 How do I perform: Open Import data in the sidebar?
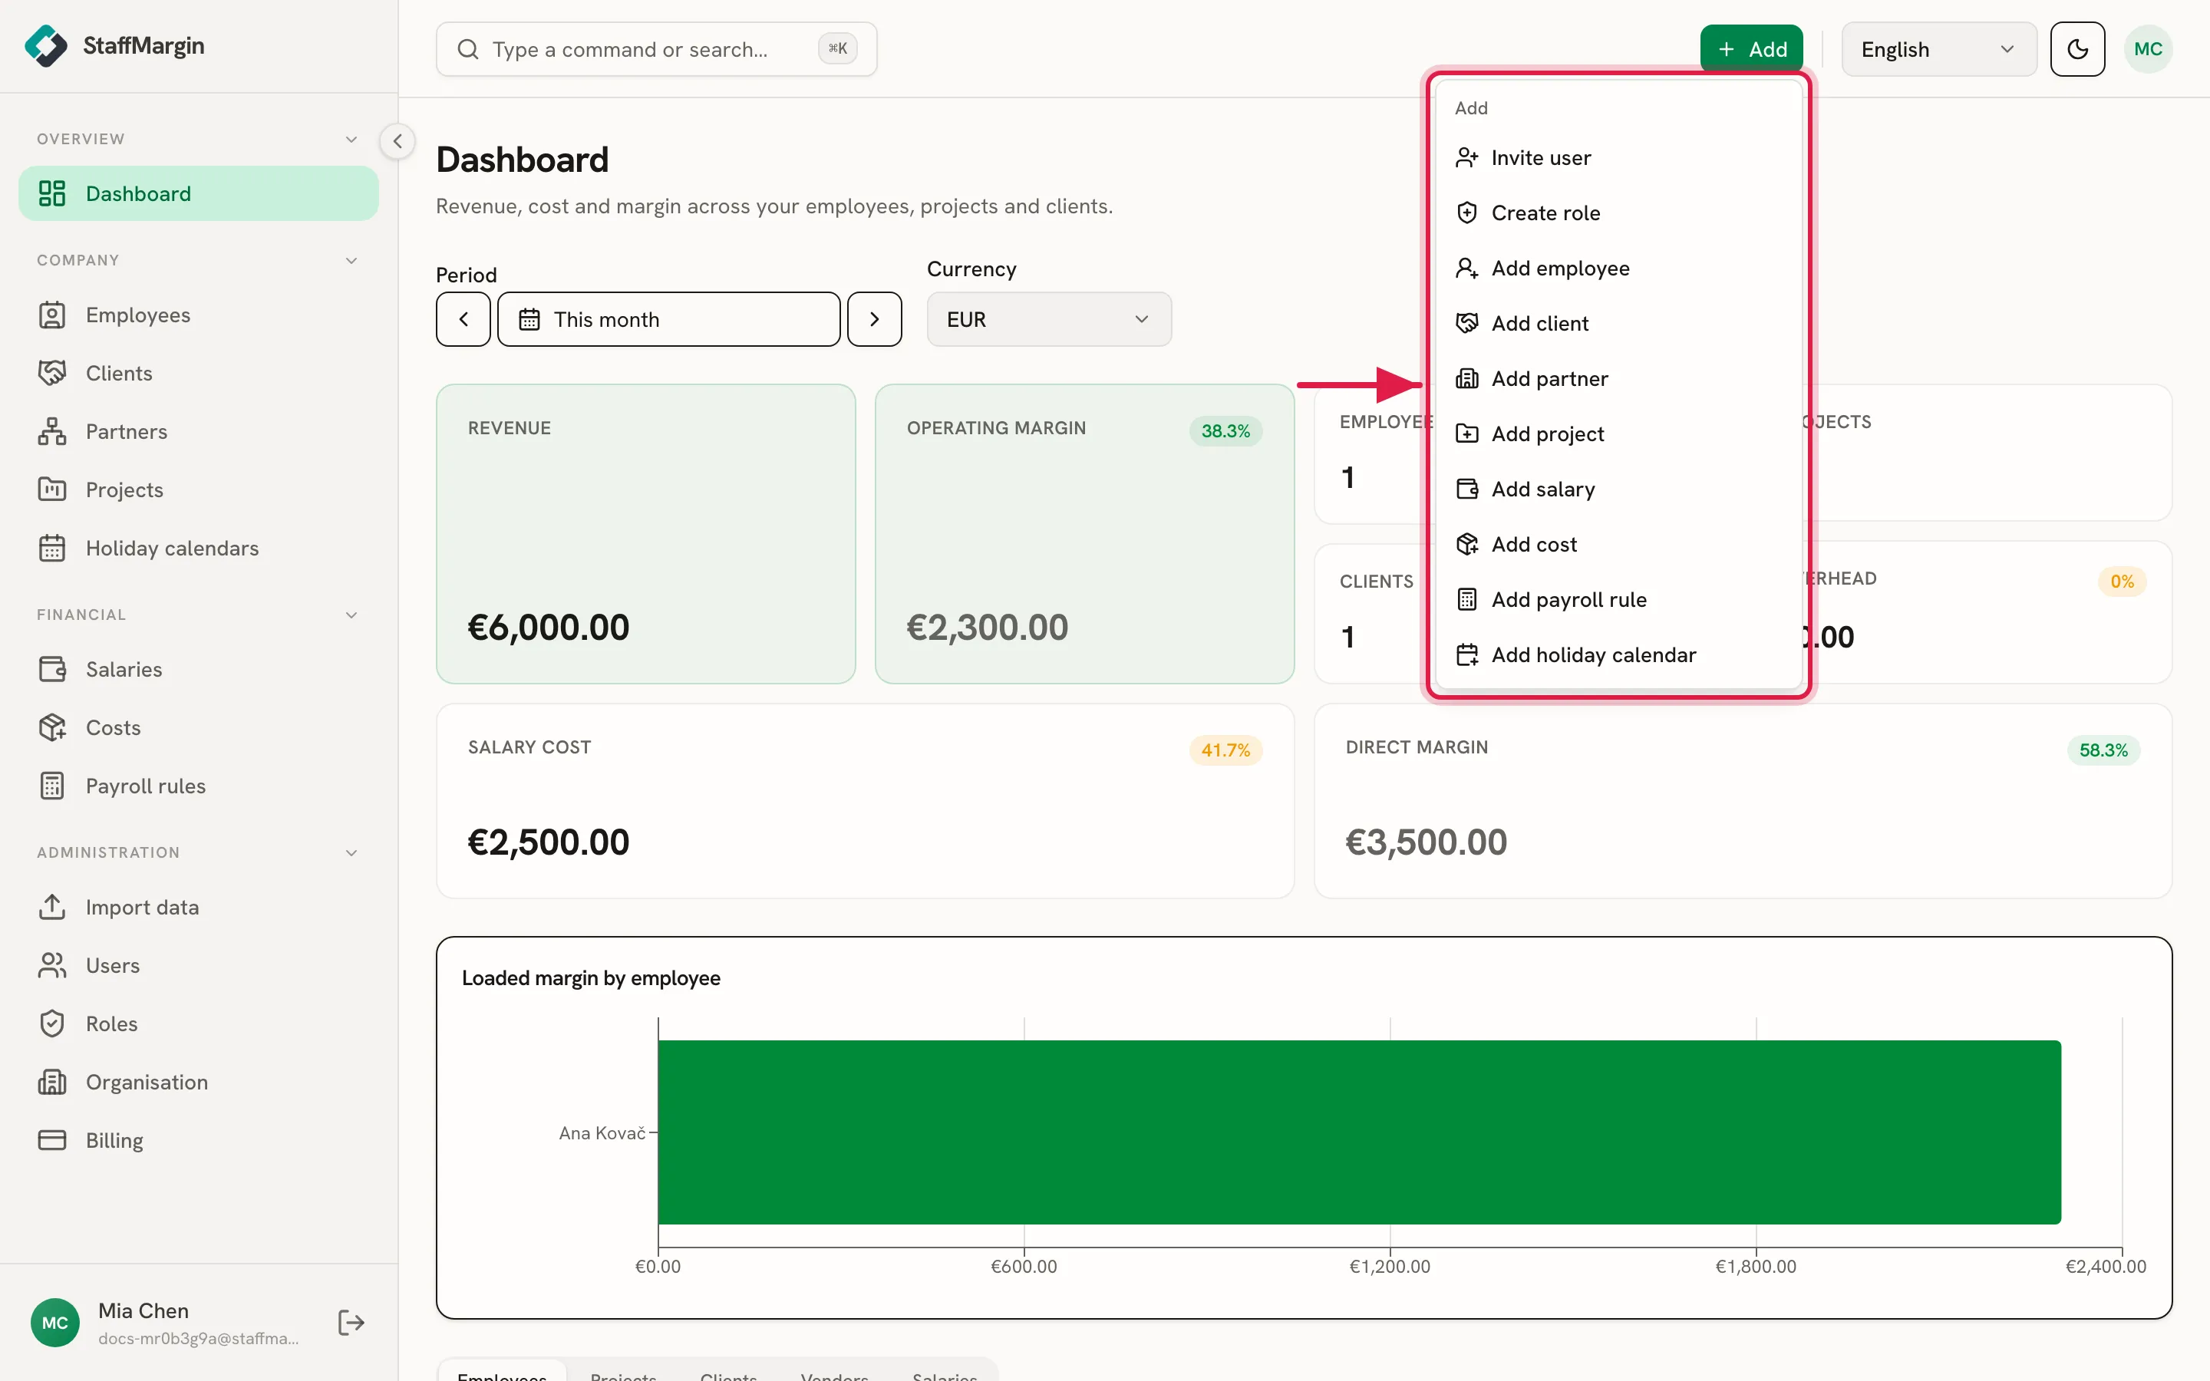(198, 908)
